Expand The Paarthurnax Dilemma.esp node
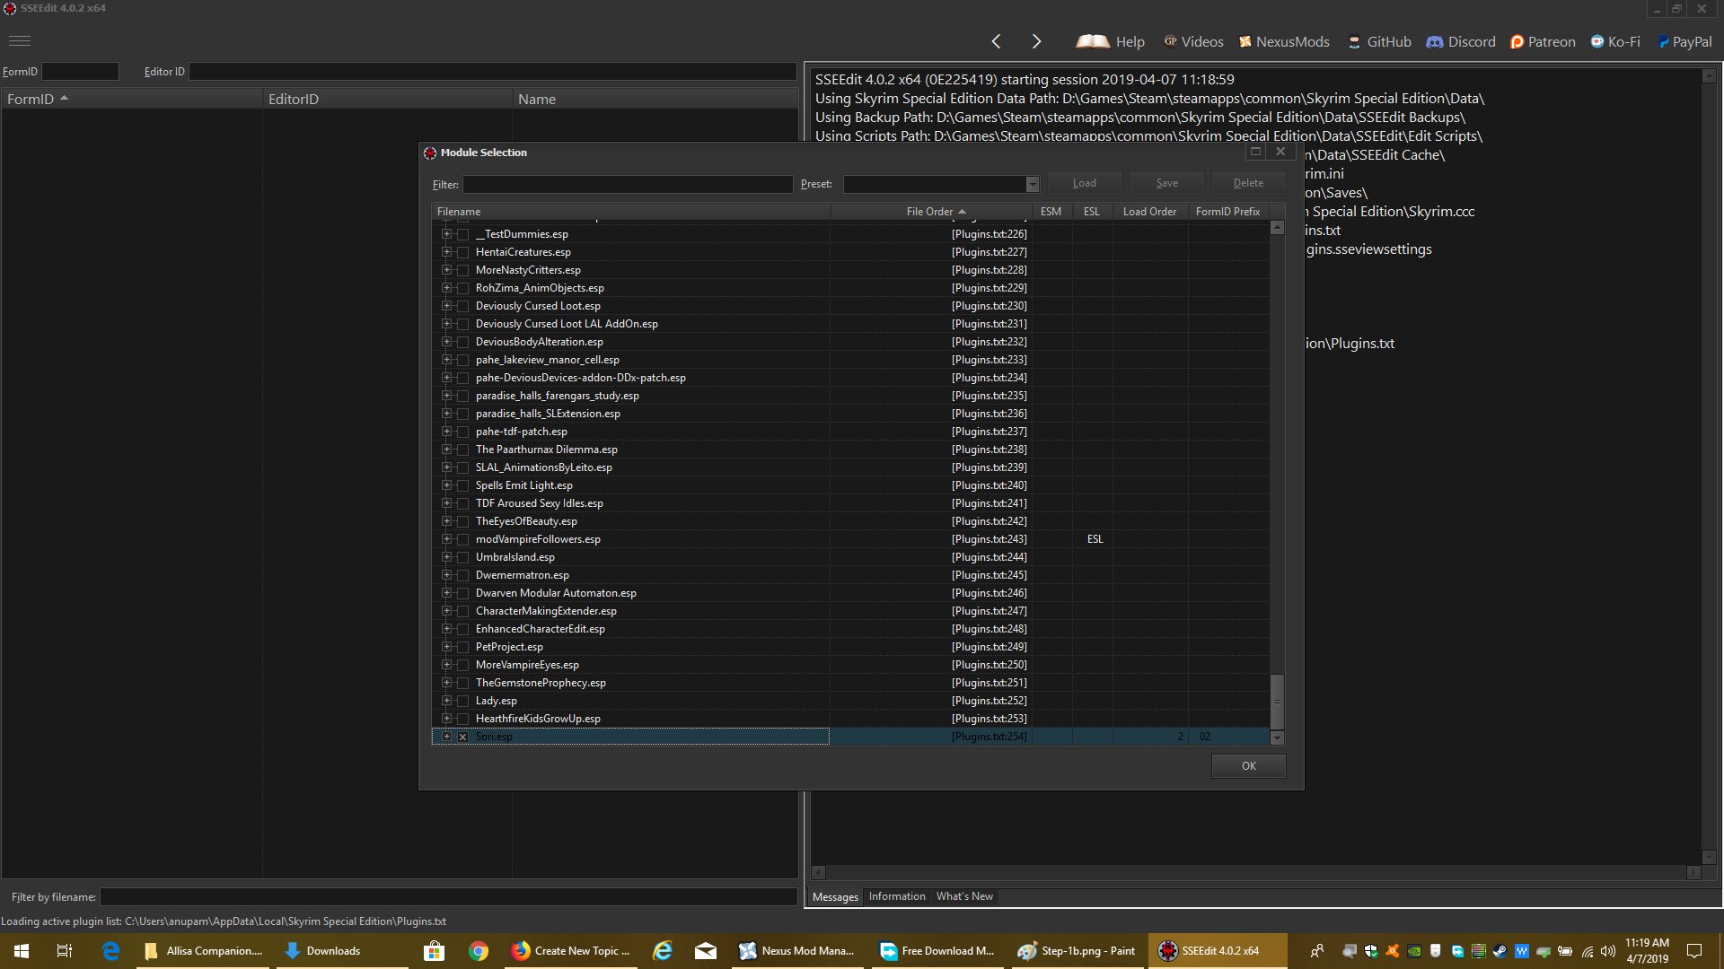The image size is (1724, 969). coord(446,450)
